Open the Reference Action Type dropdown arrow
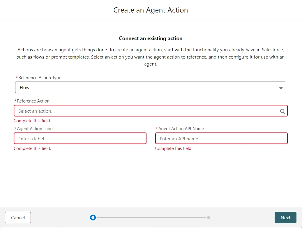 280,87
